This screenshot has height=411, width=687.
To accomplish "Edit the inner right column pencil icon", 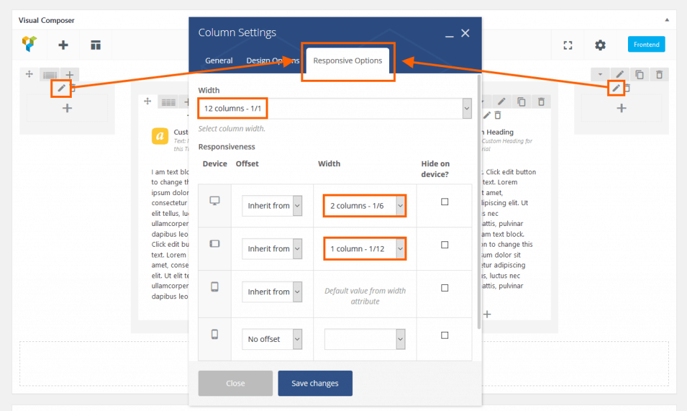I will point(487,115).
